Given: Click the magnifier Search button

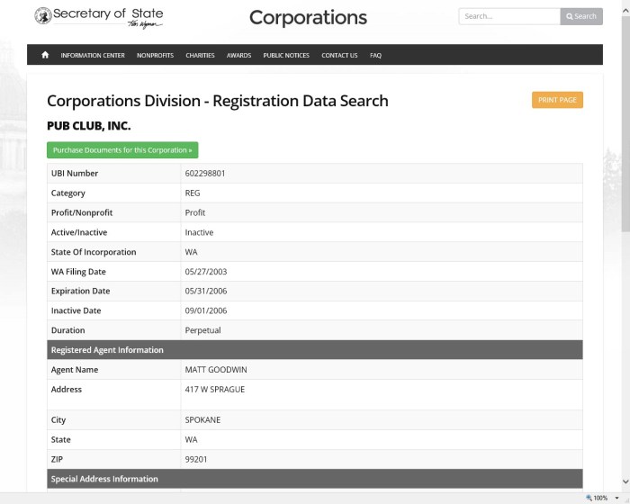Looking at the screenshot, I should point(581,16).
